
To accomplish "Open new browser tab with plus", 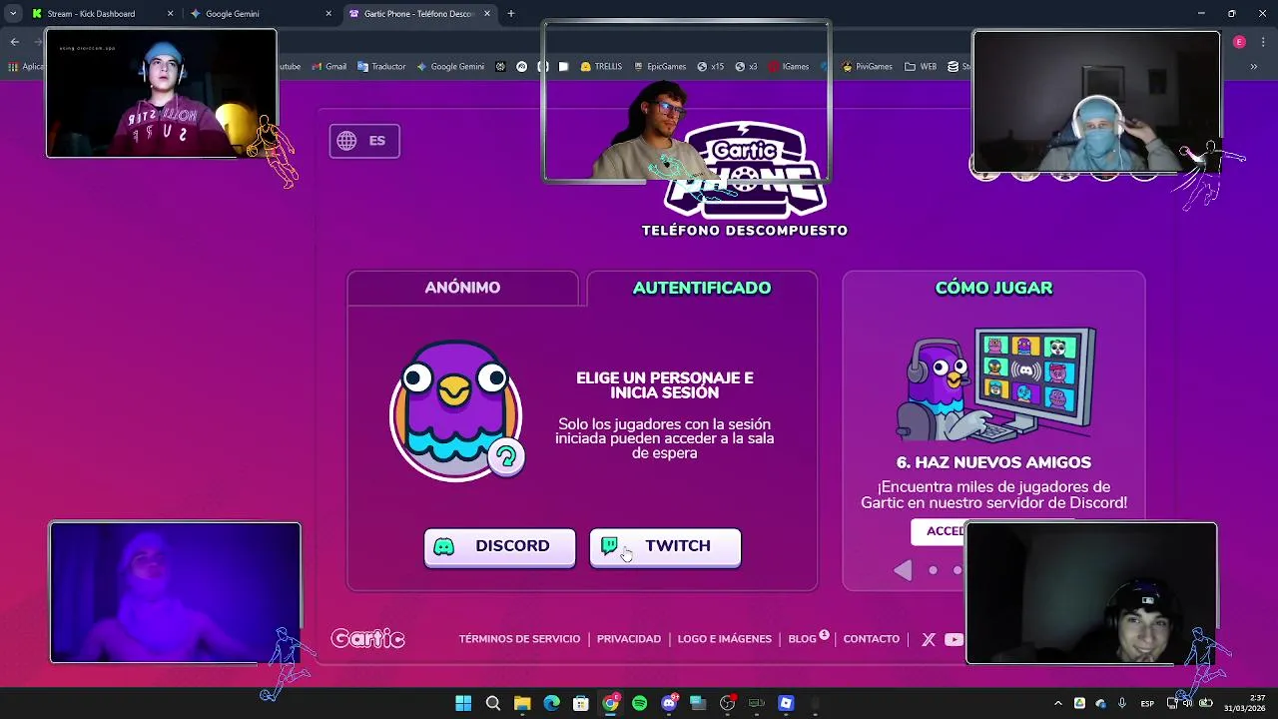I will [511, 14].
